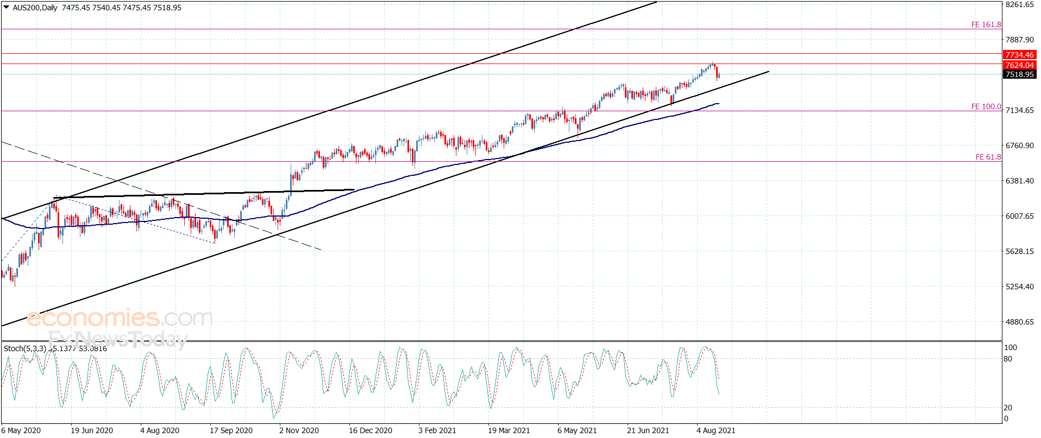Click the chart menu triangle beside AUS200
This screenshot has height=438, width=1041.
6,7
